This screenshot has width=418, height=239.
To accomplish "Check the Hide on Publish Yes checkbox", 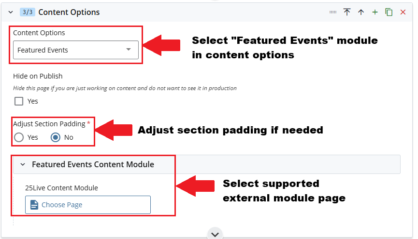I will pos(19,101).
